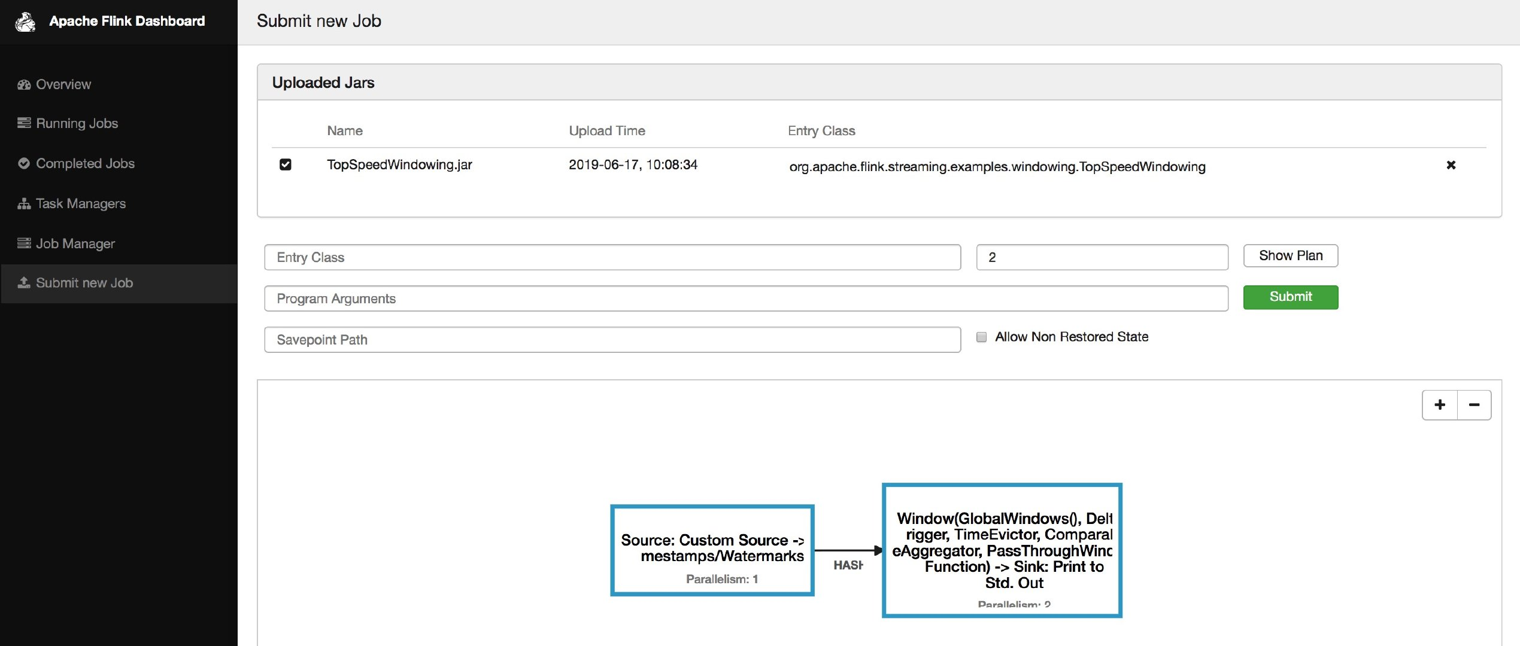The height and width of the screenshot is (646, 1520).
Task: Click the Completed Jobs checkmark icon
Action: click(x=24, y=163)
